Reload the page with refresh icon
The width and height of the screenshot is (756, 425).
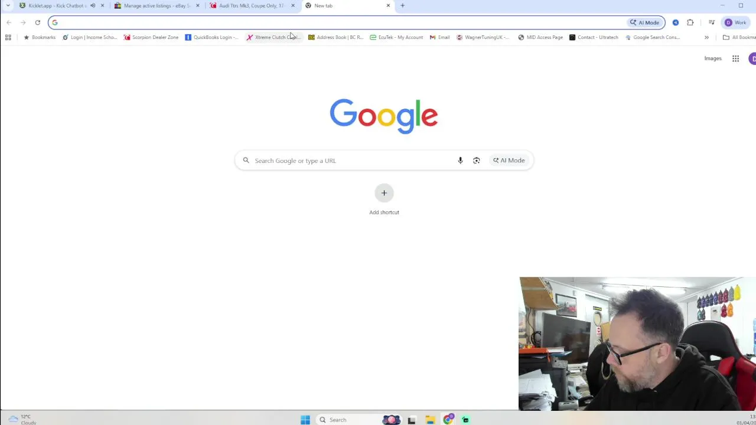[x=38, y=22]
